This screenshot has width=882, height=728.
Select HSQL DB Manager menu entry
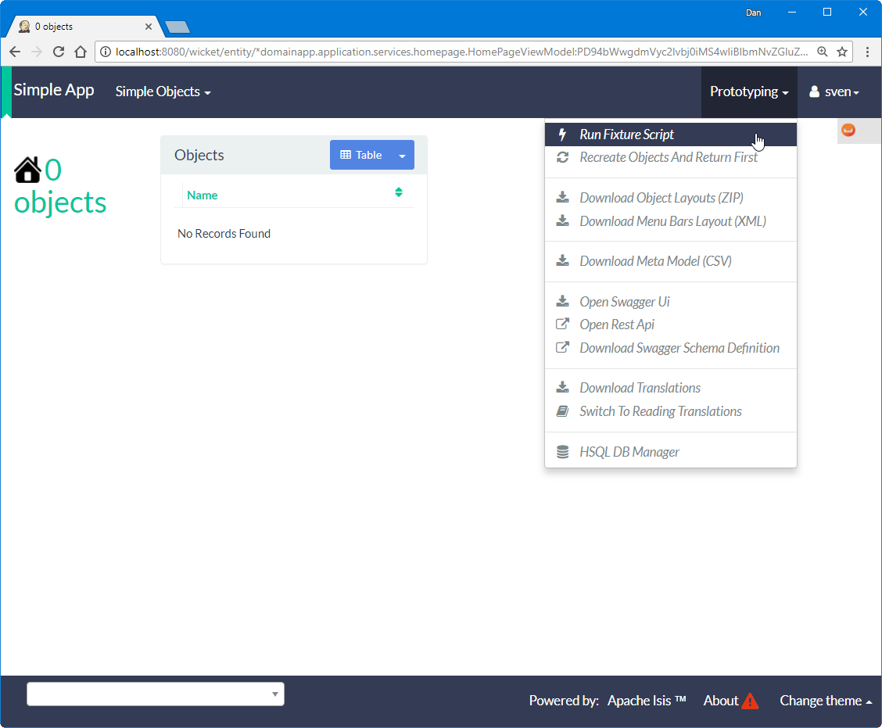click(629, 452)
